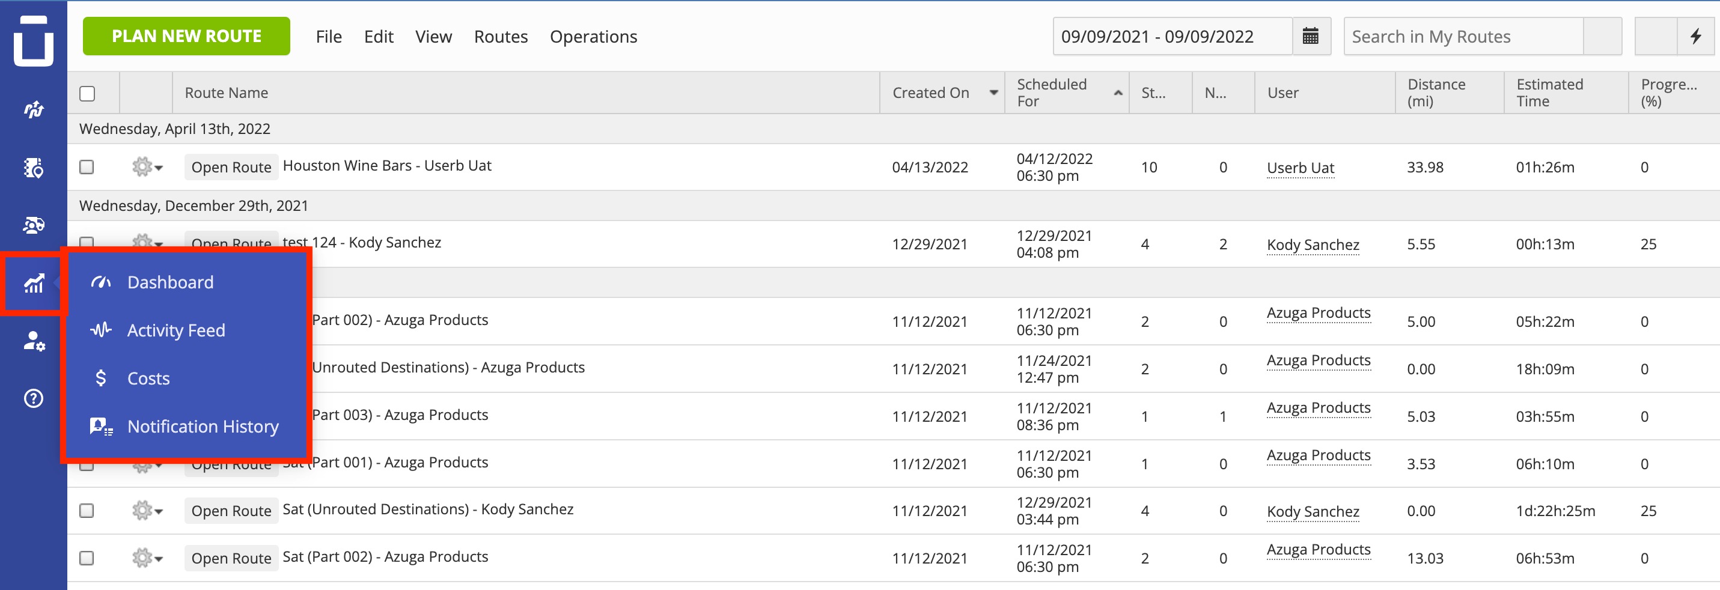Click the Search in My Routes field

tap(1462, 36)
